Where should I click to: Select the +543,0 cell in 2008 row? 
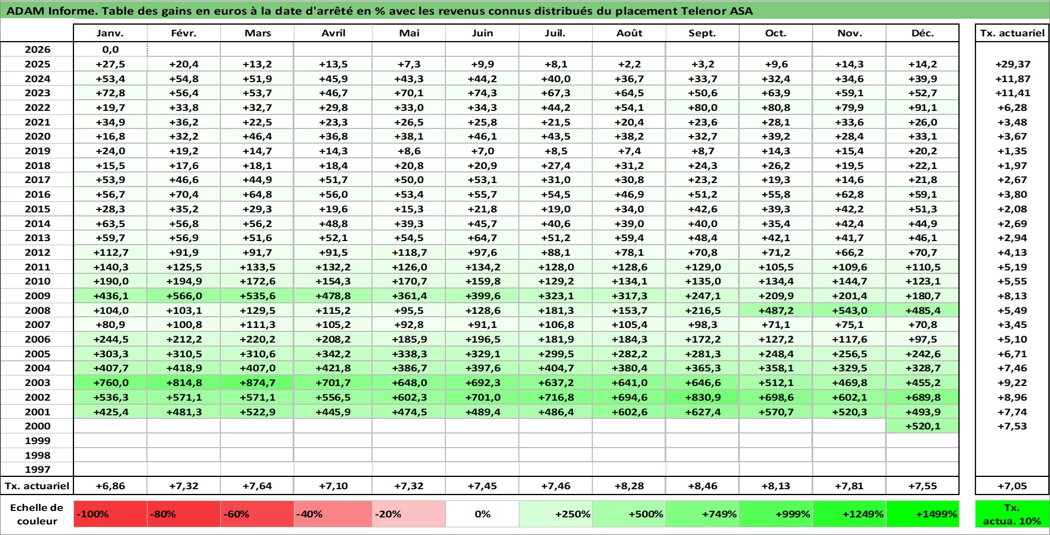click(850, 311)
